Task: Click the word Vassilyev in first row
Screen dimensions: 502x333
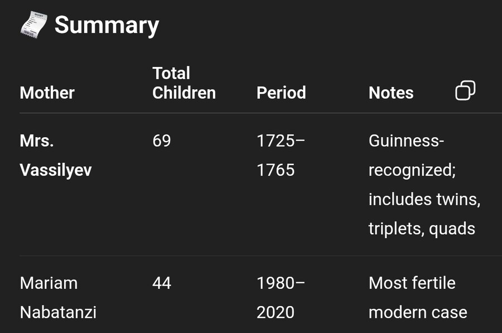Action: (x=56, y=170)
